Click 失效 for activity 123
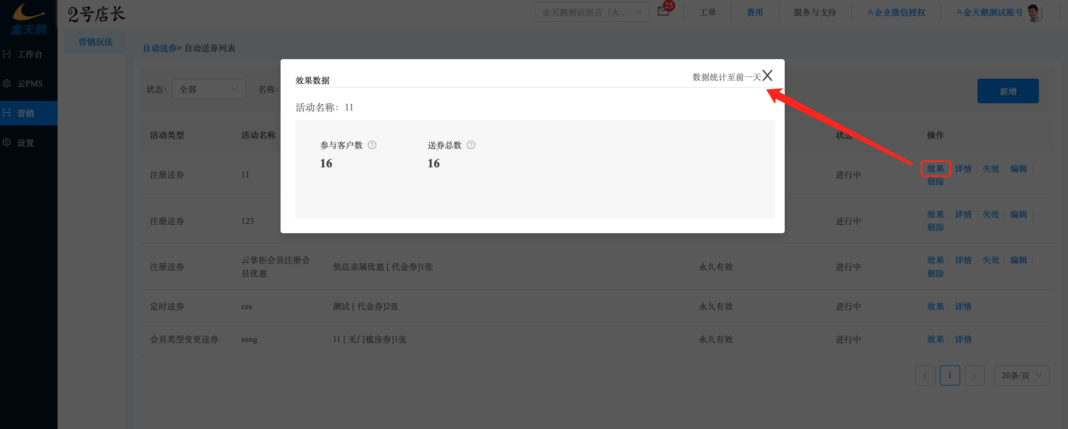 (991, 214)
